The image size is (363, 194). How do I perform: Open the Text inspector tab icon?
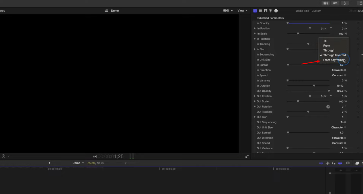pos(255,11)
